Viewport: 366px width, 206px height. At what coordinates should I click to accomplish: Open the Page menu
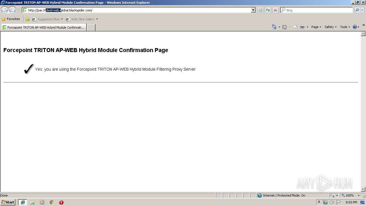(316, 27)
